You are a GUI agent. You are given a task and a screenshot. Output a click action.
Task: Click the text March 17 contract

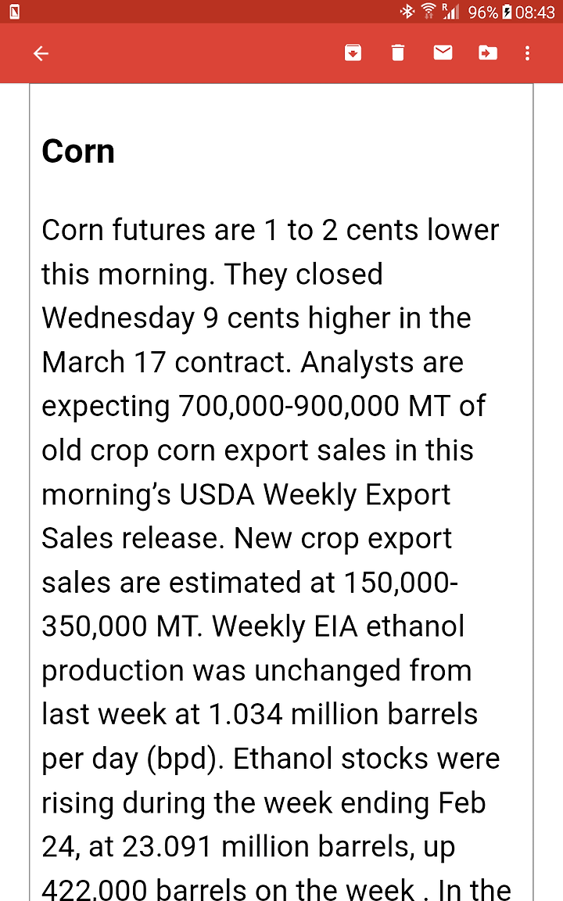(x=166, y=363)
